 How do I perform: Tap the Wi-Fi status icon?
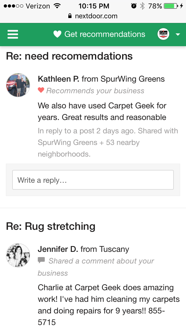tap(57, 6)
